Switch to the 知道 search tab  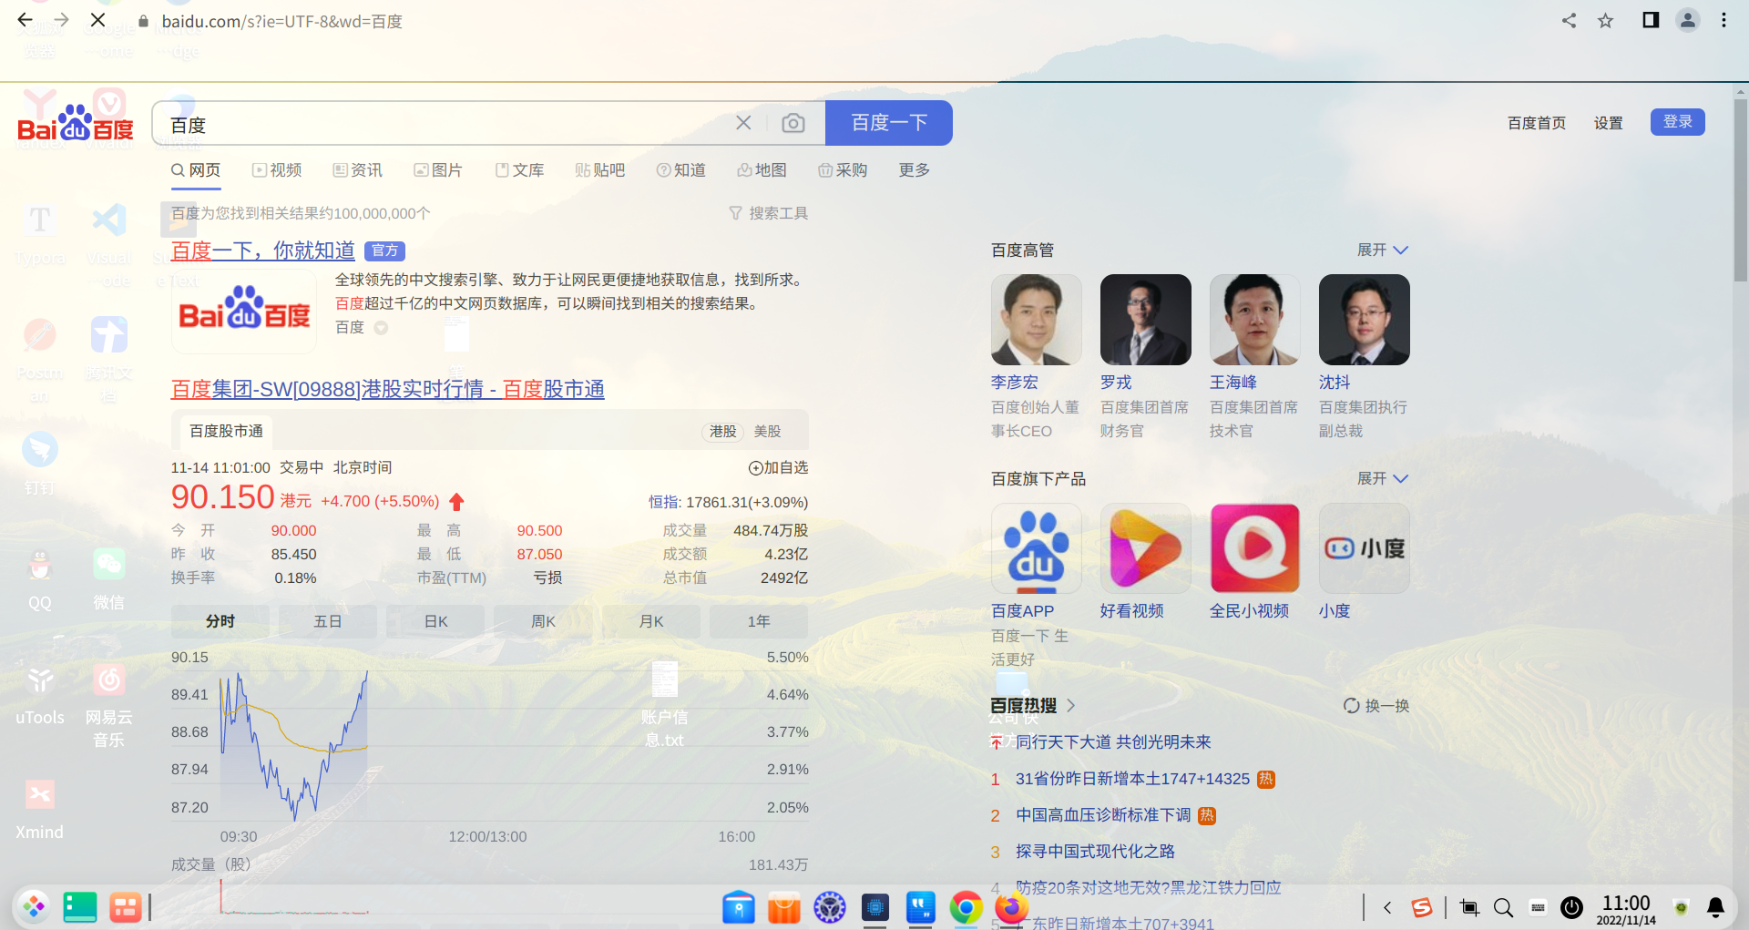pos(681,170)
